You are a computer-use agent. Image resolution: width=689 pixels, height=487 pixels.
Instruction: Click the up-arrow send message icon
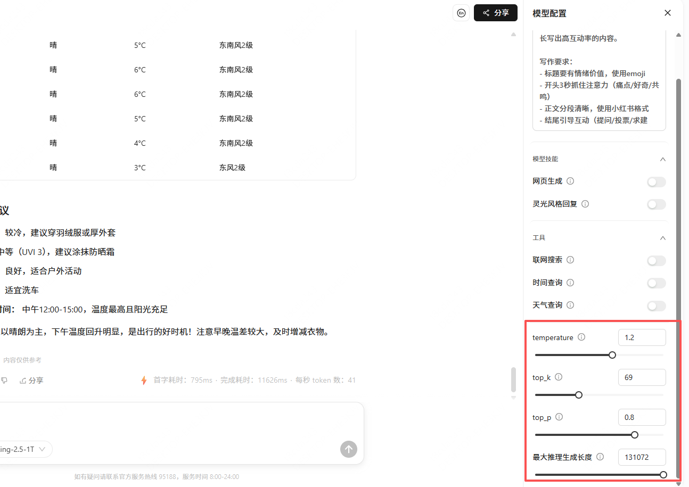coord(349,449)
